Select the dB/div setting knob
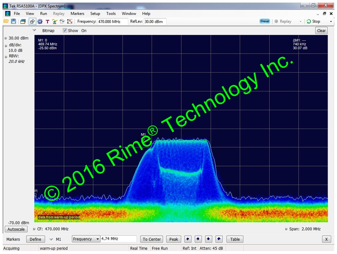This screenshot has height=254, width=337. click(6, 46)
